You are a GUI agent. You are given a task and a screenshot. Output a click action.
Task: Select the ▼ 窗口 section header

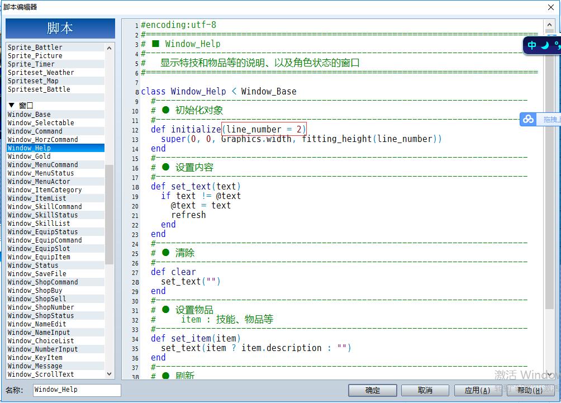[x=55, y=105]
